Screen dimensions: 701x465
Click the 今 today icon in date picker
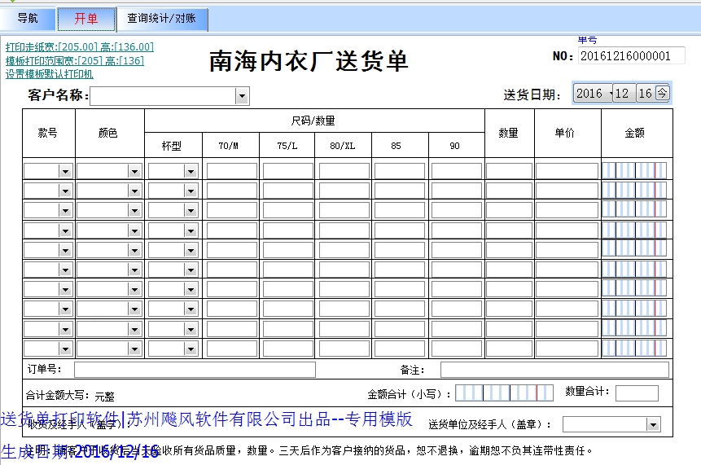coord(662,93)
